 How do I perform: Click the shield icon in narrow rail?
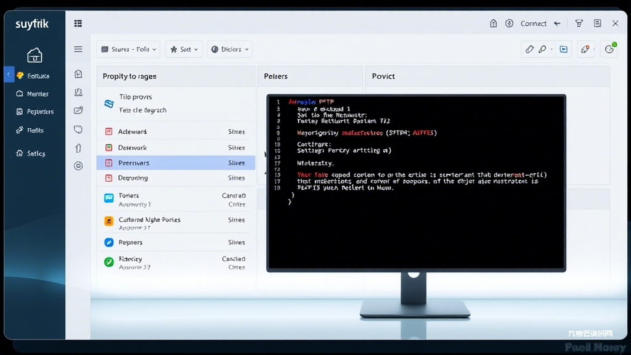point(78,129)
